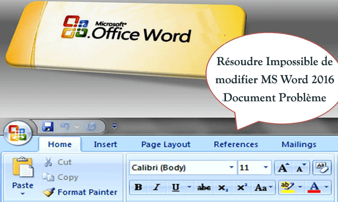The image size is (338, 202).
Task: Switch to the Home tab
Action: click(x=60, y=144)
